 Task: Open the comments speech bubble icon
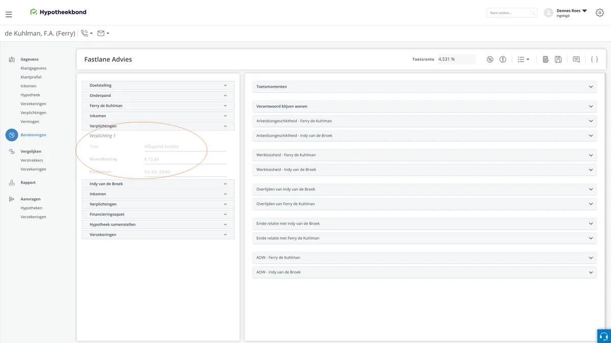[x=576, y=59]
